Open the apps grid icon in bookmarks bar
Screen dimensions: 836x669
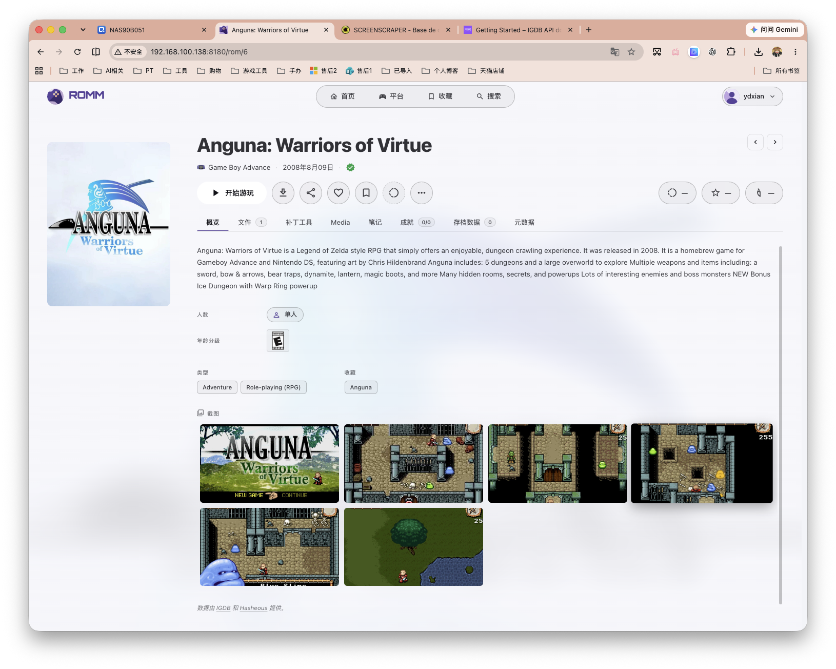39,71
